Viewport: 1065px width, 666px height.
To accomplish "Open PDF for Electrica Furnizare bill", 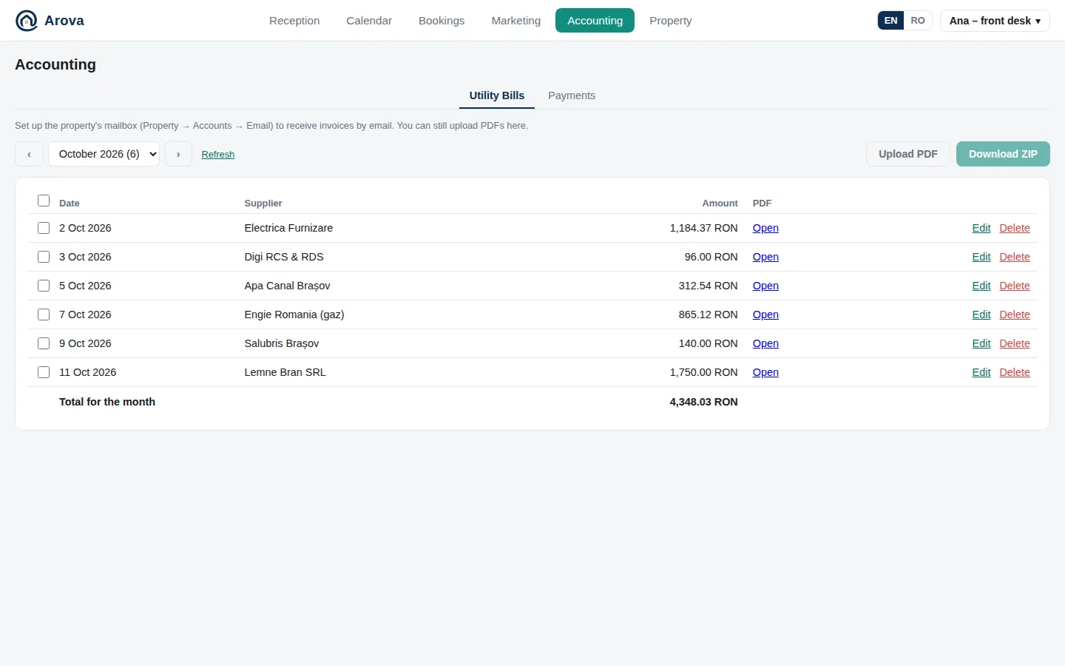I will (x=765, y=228).
